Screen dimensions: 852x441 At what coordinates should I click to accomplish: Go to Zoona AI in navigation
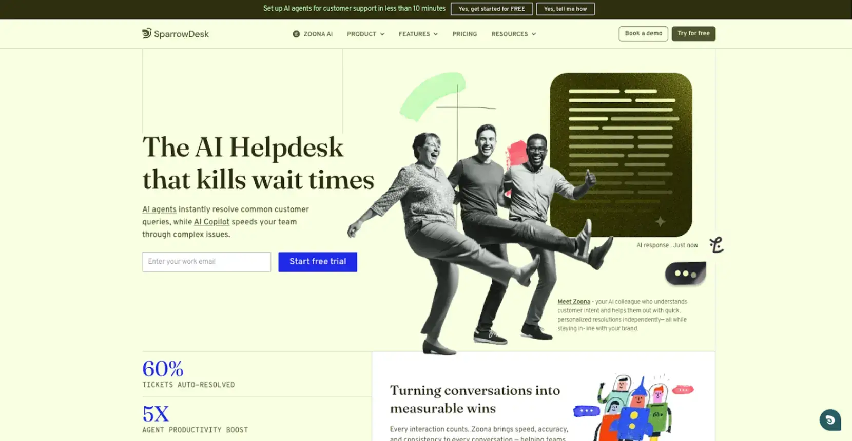pos(318,34)
